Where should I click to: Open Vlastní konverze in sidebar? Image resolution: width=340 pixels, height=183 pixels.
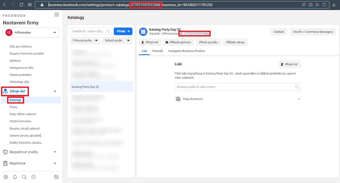[x=20, y=121]
